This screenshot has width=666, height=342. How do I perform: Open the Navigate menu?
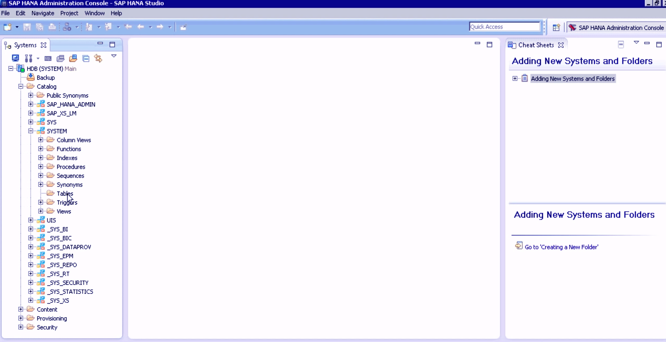(x=43, y=13)
